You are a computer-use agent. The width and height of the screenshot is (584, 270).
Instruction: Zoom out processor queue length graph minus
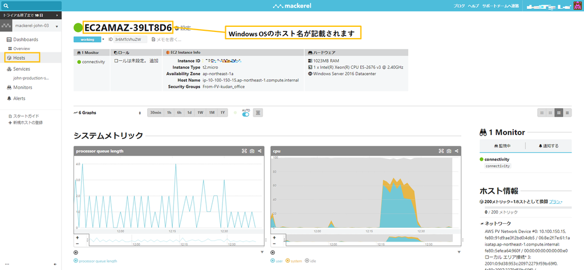[x=77, y=243]
